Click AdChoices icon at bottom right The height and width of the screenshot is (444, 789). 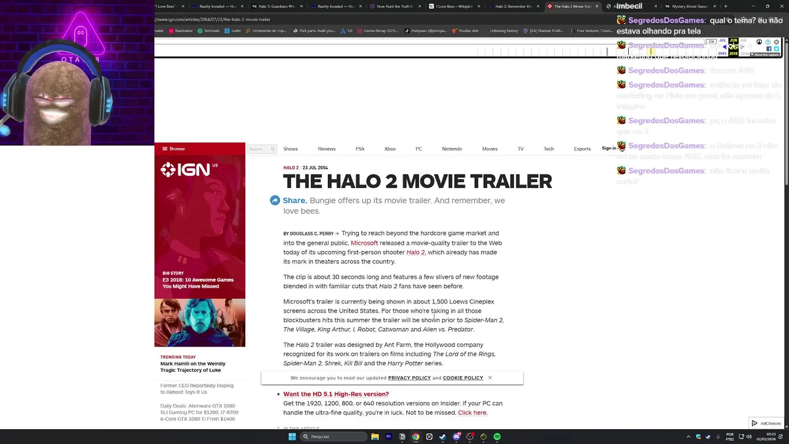(x=754, y=423)
